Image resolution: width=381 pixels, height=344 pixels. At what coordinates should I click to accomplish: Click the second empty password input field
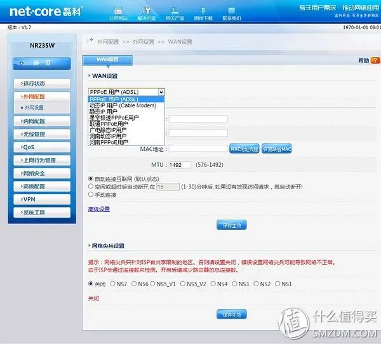[198, 133]
